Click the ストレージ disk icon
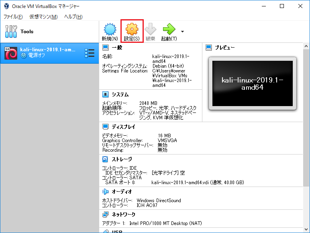The image size is (310, 233). 105,159
